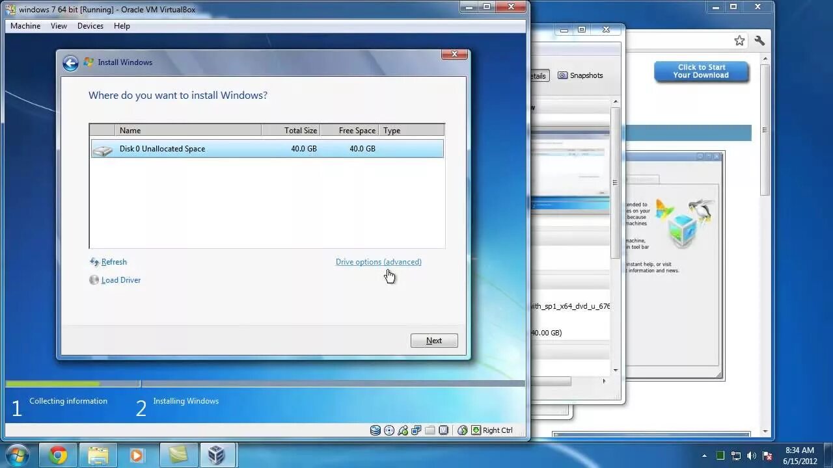The image size is (833, 468).
Task: Click the USB devices icon in VirtualBox status bar
Action: pyautogui.click(x=403, y=430)
